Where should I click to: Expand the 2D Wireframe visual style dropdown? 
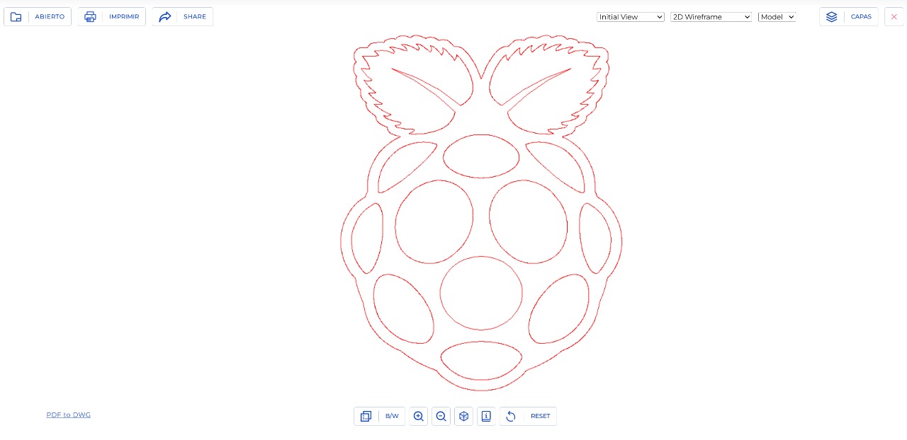pyautogui.click(x=711, y=17)
